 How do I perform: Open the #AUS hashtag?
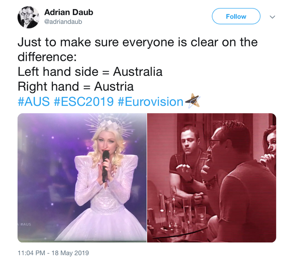click(x=34, y=102)
